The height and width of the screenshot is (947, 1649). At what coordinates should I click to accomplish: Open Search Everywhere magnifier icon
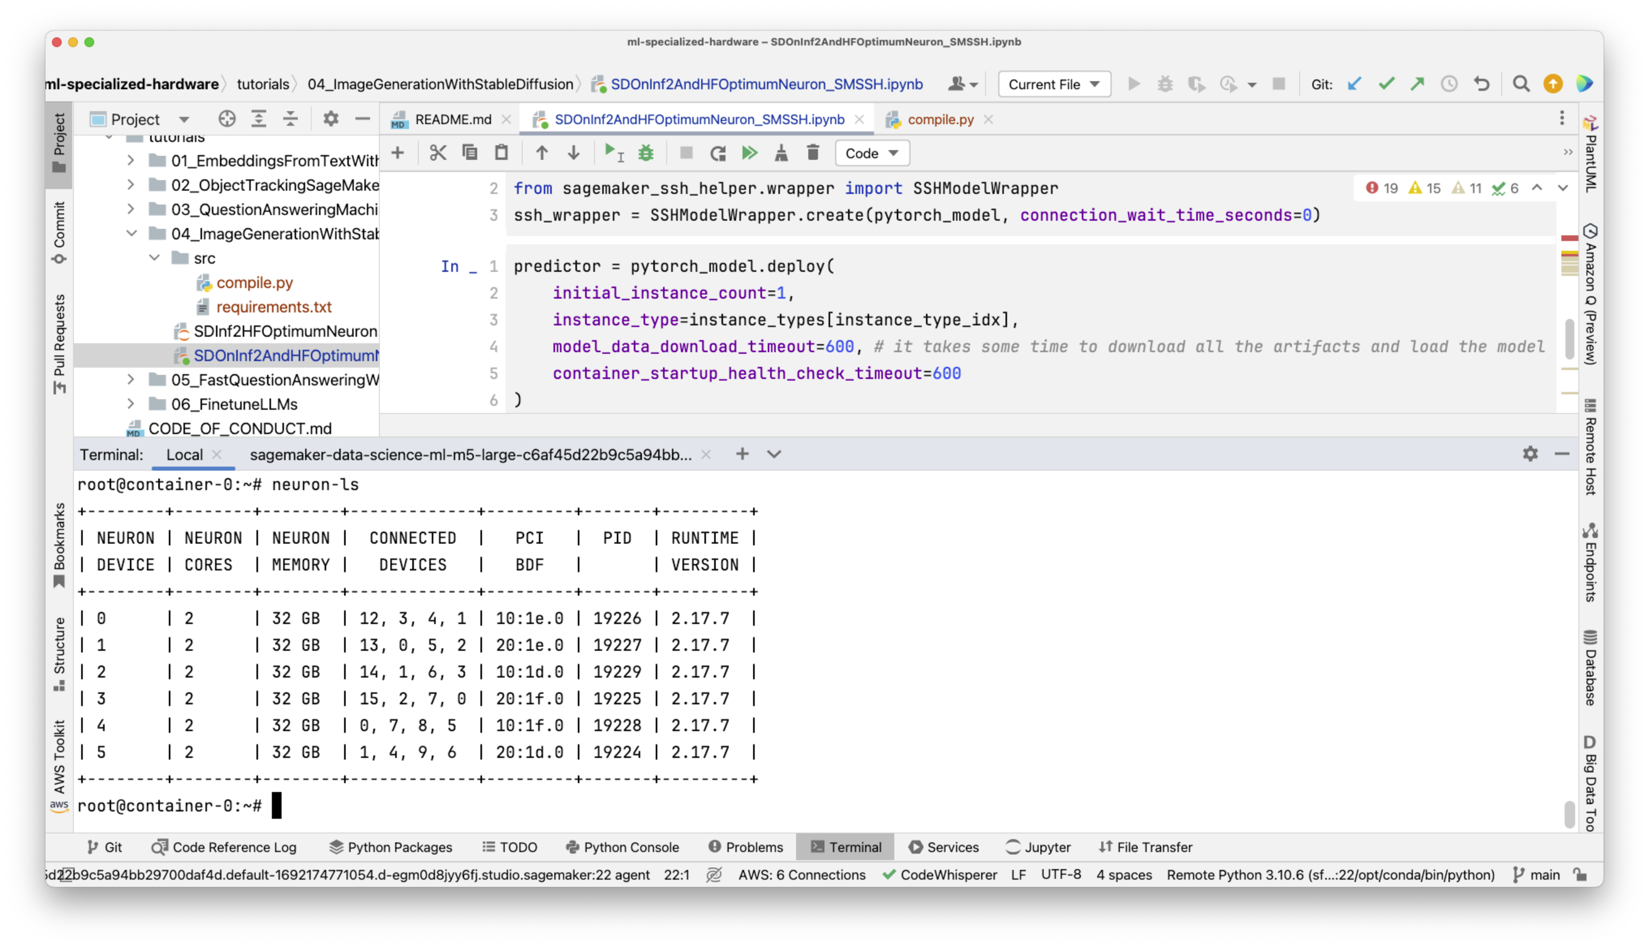1521,84
